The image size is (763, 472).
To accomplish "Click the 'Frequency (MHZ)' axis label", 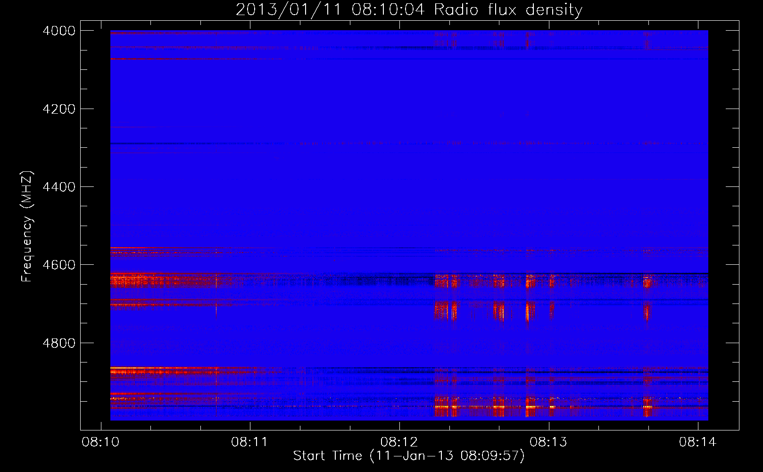I will click(x=27, y=227).
